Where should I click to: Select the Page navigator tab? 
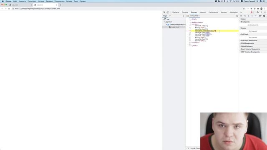165,16
